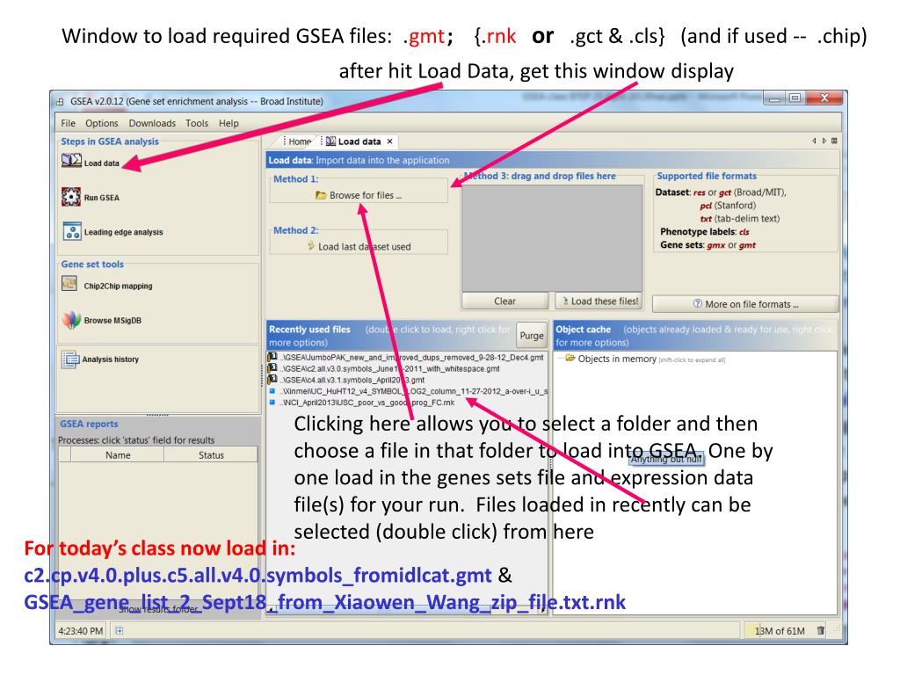900x675 pixels.
Task: Click c2.all.v3.0 gmt file icon
Action: (272, 368)
